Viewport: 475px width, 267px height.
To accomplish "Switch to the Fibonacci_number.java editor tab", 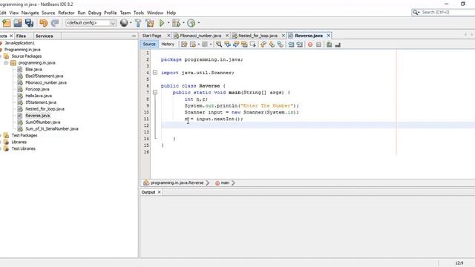I will coord(200,36).
